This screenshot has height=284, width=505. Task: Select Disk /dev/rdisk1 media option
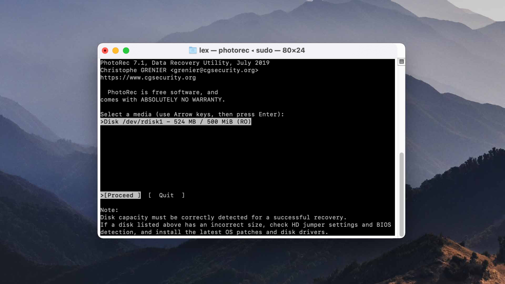coord(176,122)
